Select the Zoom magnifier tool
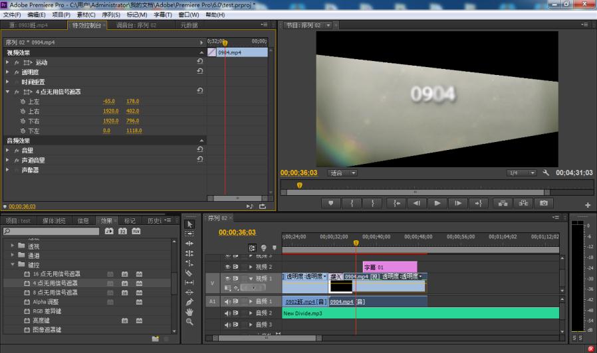 pos(189,322)
